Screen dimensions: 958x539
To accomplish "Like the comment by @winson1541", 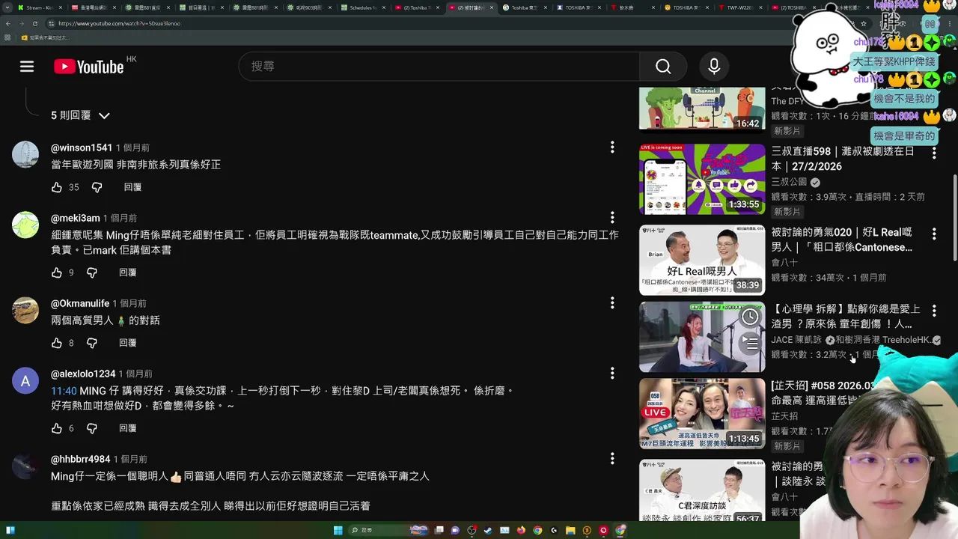I will tap(57, 187).
